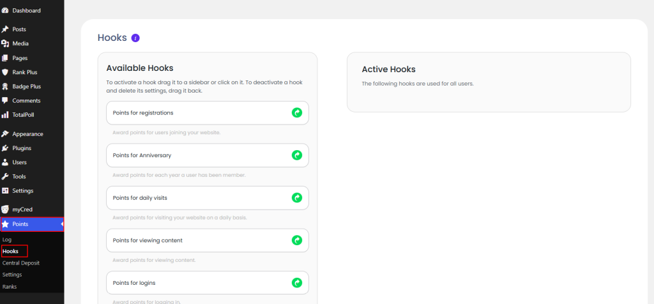Click green arrow on Points for viewing content
The image size is (654, 304).
tap(296, 240)
